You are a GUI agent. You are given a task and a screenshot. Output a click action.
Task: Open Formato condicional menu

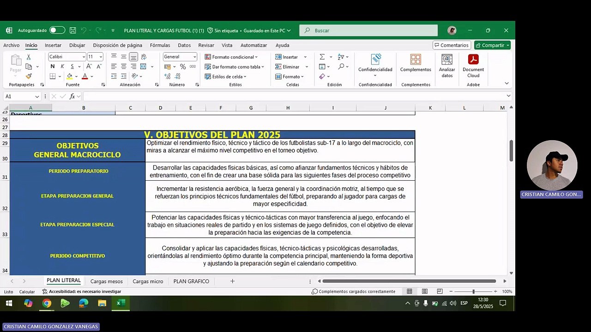click(232, 57)
